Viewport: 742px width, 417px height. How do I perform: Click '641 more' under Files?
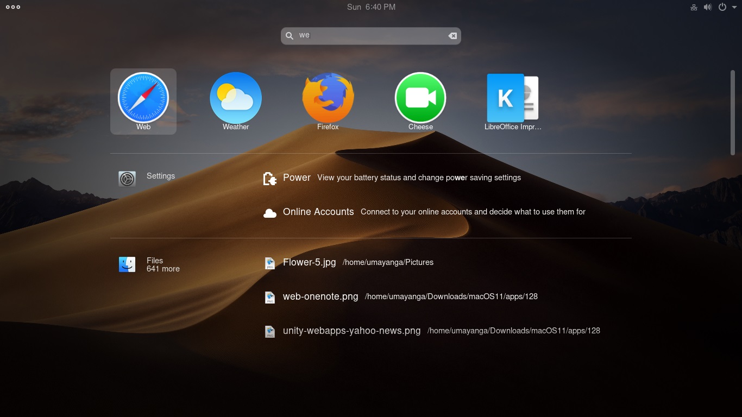point(163,269)
